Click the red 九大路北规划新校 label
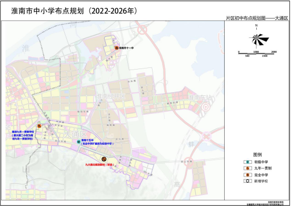The width and height of the screenshot is (291, 206). (x=99, y=165)
